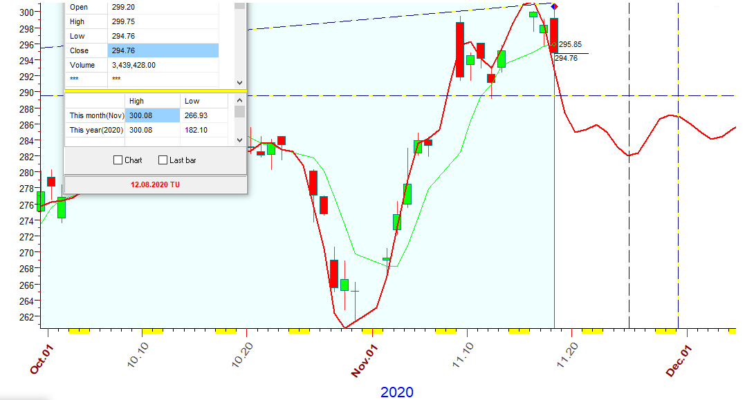Viewport: 745px width, 400px height.
Task: Click the 2020 year label below axis
Action: coord(397,392)
